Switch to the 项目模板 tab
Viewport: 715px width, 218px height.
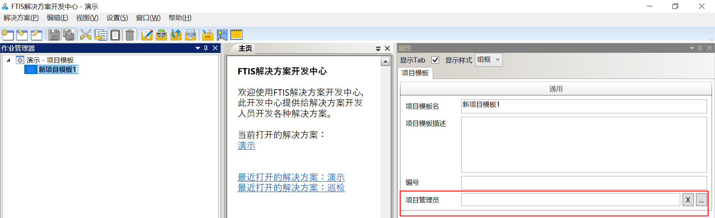(415, 73)
